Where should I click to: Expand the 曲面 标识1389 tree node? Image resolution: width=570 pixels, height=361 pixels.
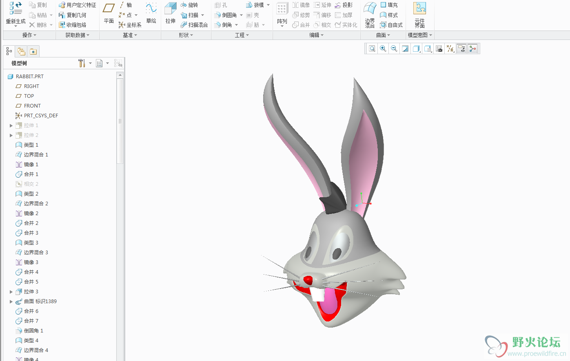click(11, 302)
